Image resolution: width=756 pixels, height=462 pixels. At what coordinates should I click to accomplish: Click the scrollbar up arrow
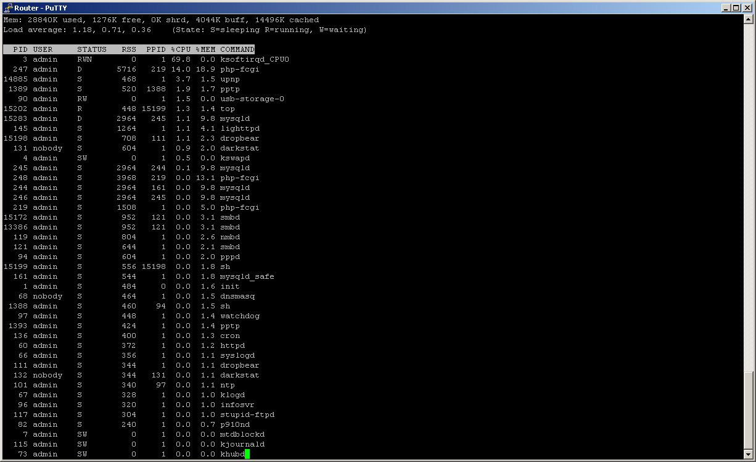click(x=749, y=20)
